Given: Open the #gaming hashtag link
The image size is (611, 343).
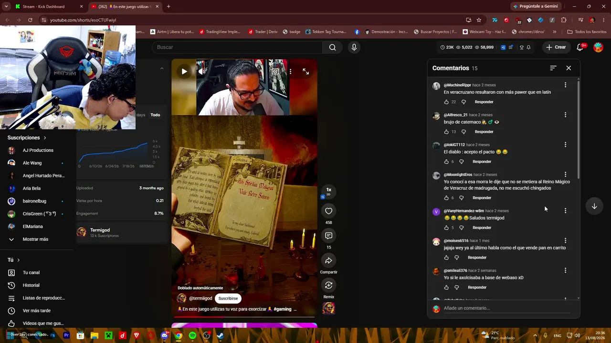Looking at the screenshot, I should click(x=283, y=309).
